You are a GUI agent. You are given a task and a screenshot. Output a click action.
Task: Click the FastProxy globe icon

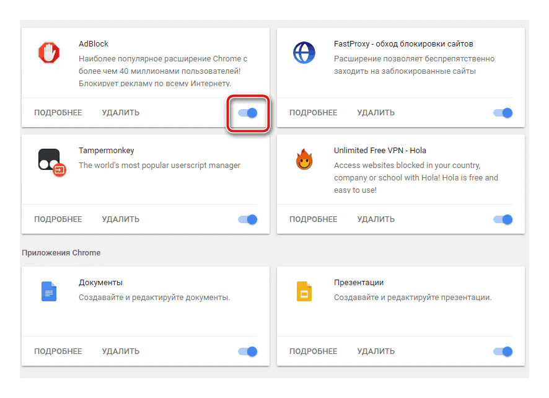[304, 53]
